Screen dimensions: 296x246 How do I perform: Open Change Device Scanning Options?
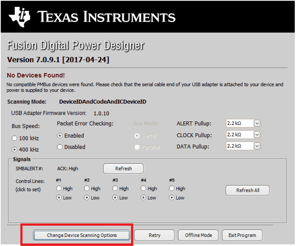click(x=82, y=235)
